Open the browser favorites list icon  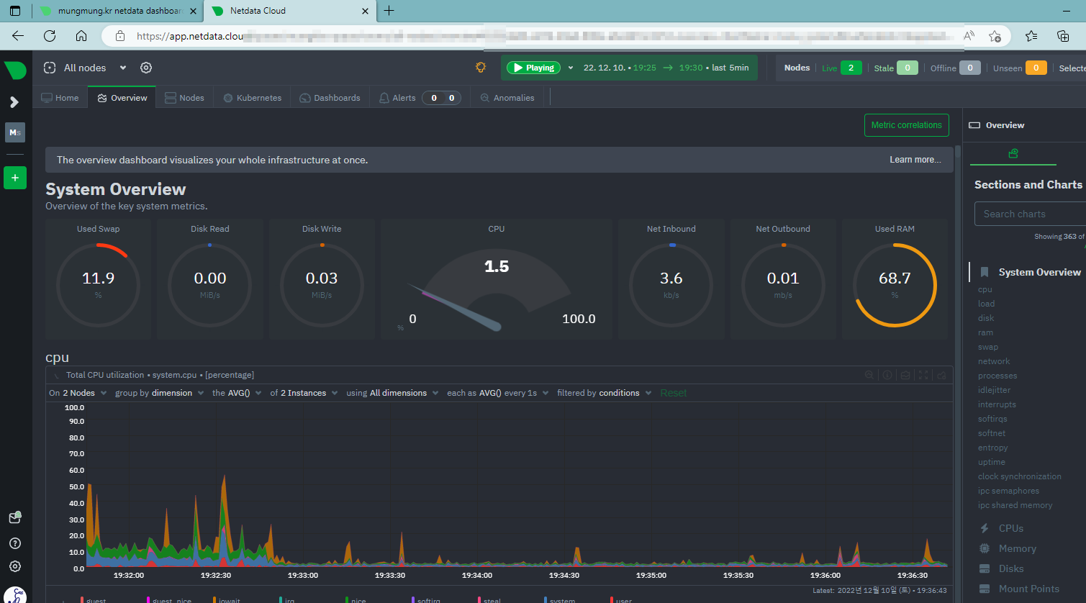pyautogui.click(x=1031, y=36)
